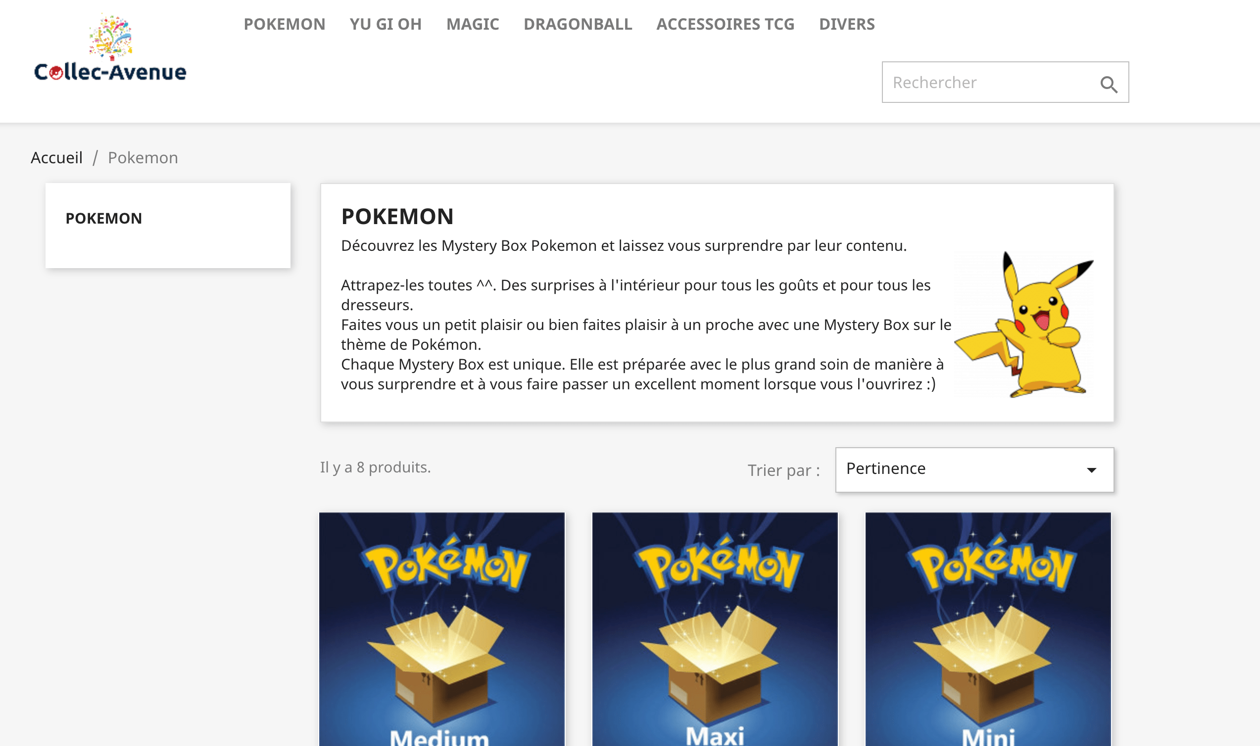Click the POKEMON sidebar category link
Viewport: 1260px width, 746px height.
click(103, 218)
